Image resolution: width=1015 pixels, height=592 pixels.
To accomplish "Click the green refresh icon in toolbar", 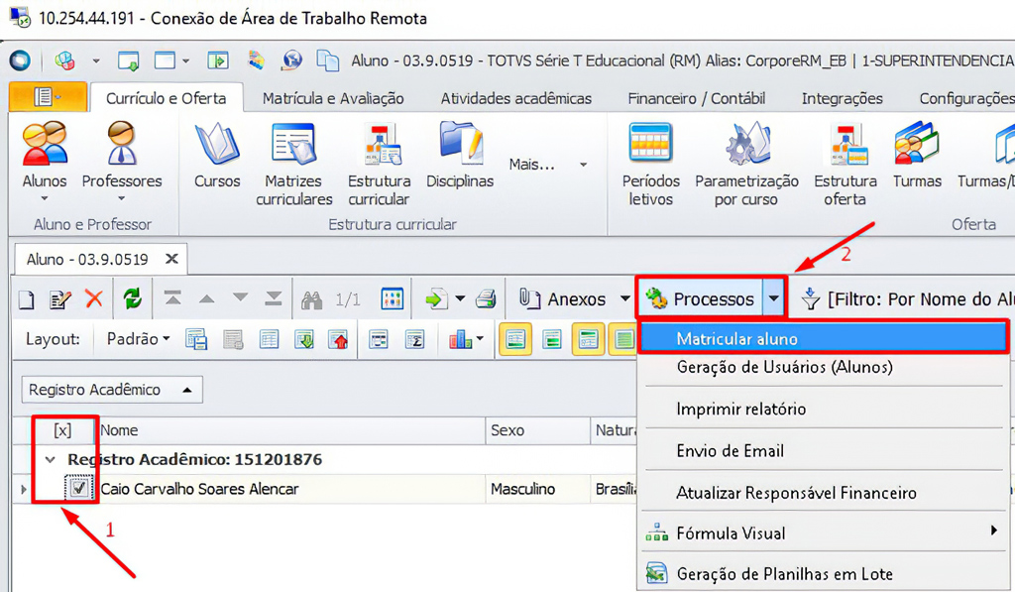I will point(132,298).
